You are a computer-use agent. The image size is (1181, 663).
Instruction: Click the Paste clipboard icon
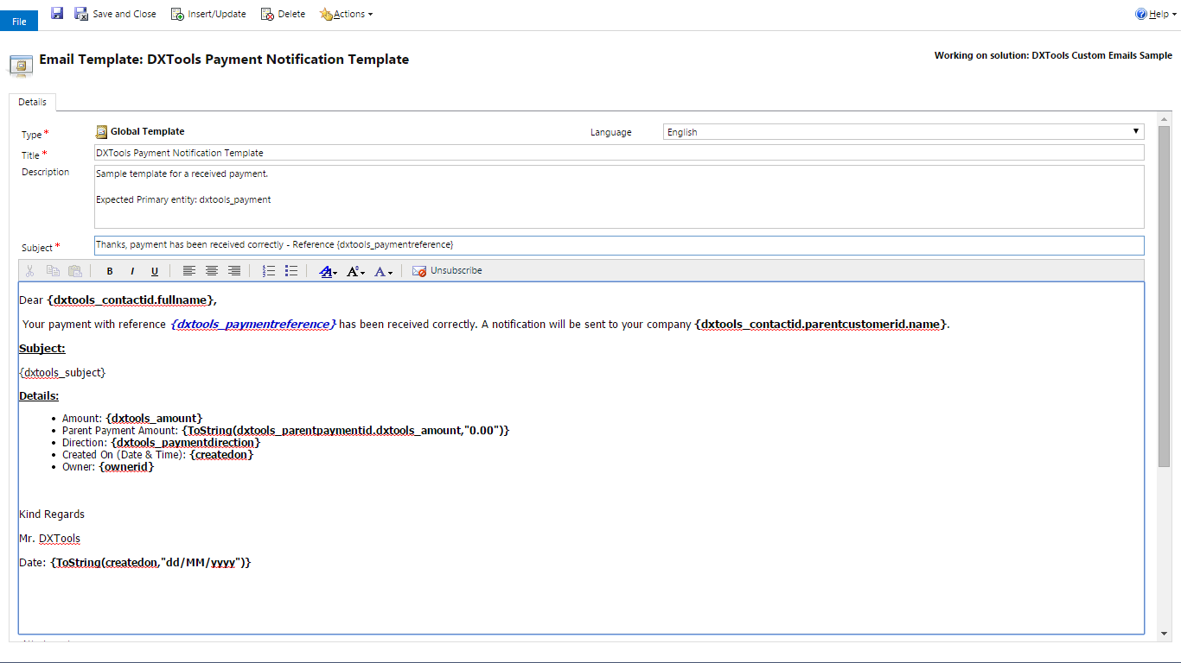[x=75, y=271]
